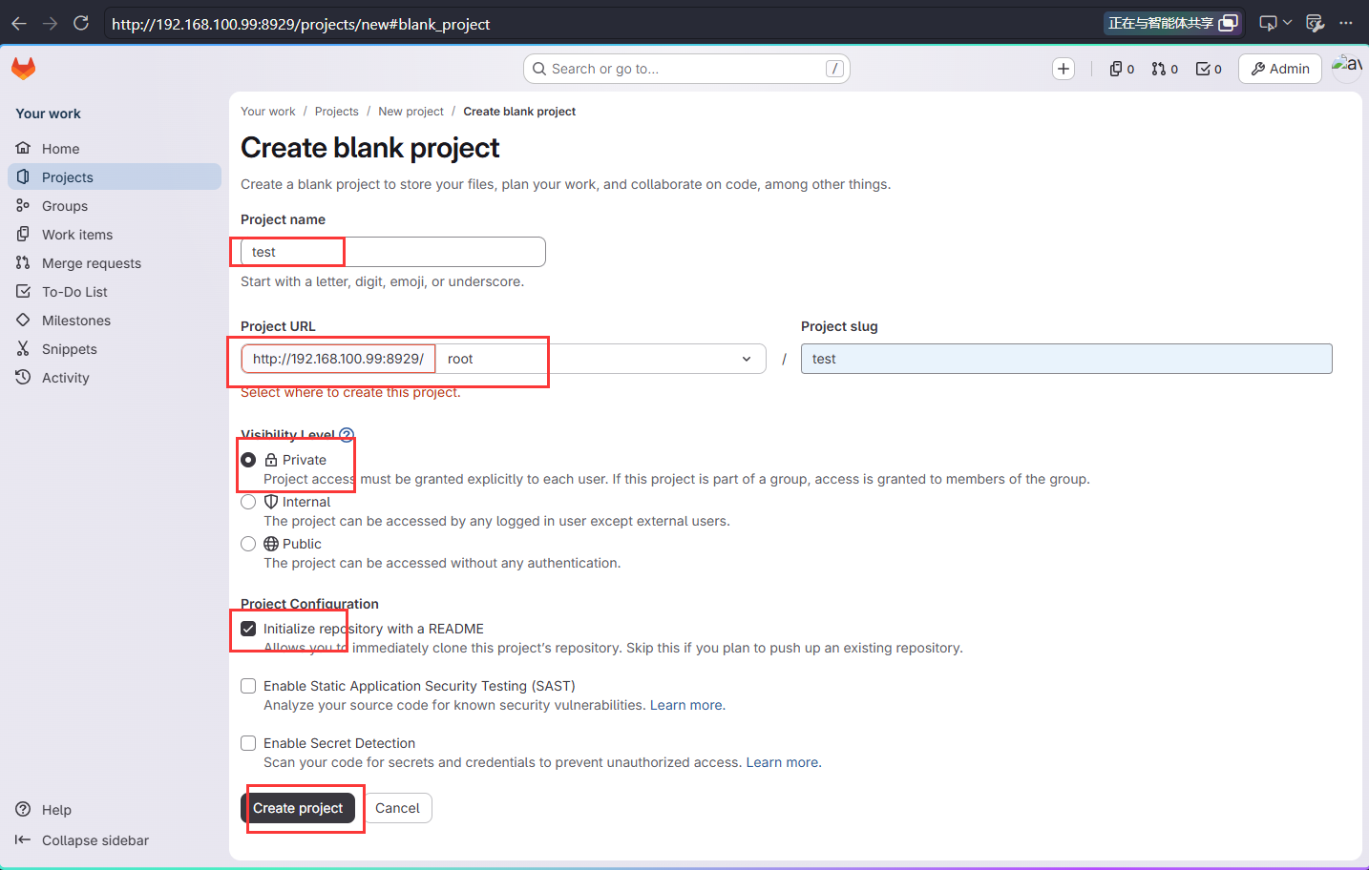The width and height of the screenshot is (1369, 870).
Task: Open assigned issues counter icon
Action: coord(1122,69)
